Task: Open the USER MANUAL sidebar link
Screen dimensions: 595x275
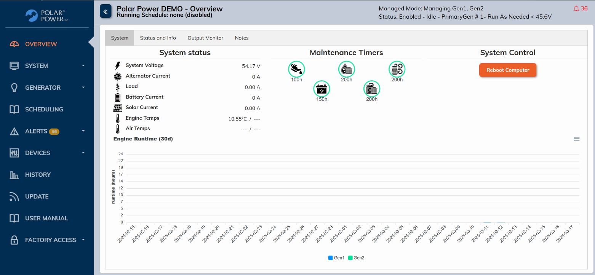Action: click(x=46, y=218)
